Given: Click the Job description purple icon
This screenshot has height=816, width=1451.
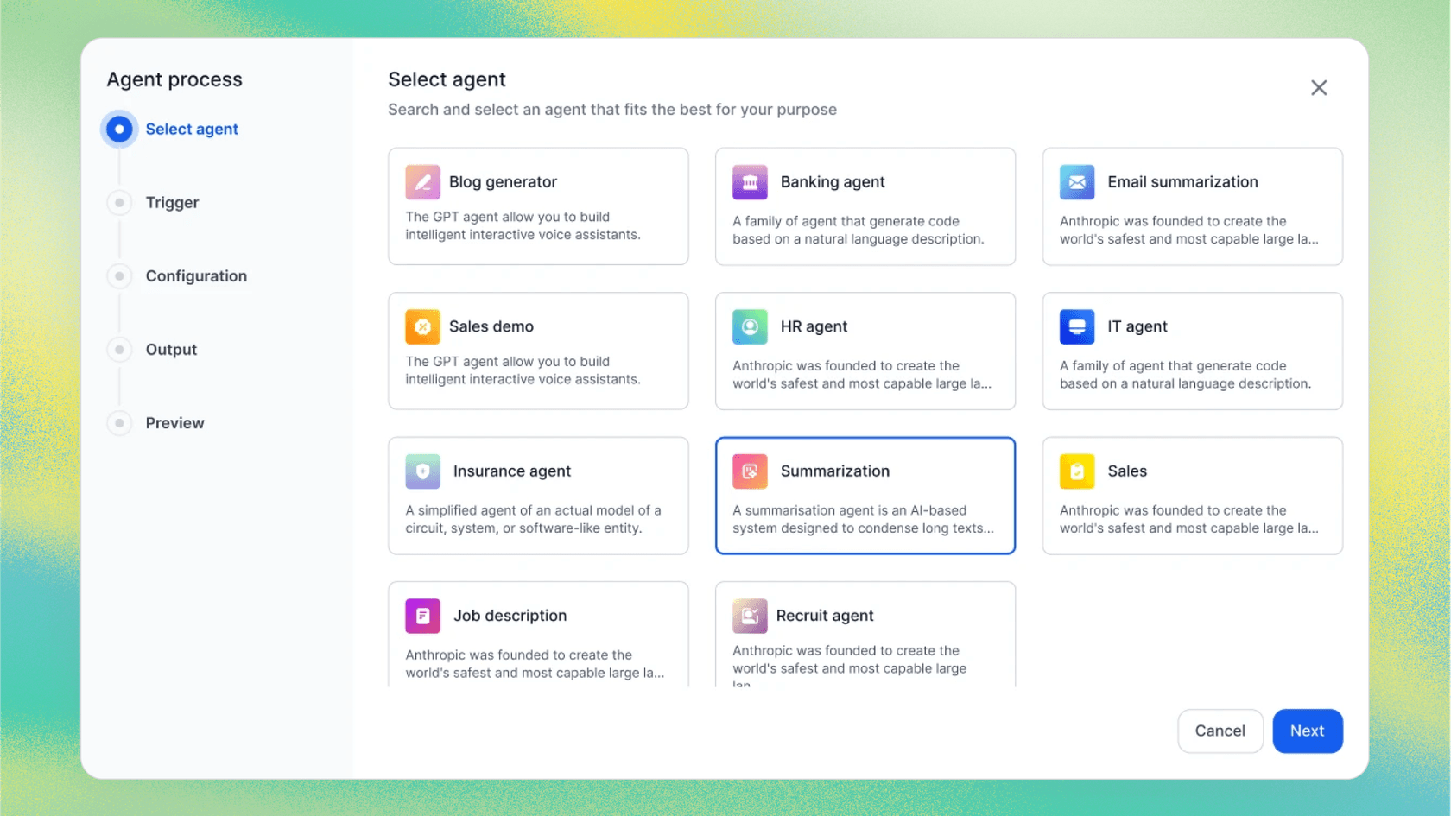Looking at the screenshot, I should (422, 616).
